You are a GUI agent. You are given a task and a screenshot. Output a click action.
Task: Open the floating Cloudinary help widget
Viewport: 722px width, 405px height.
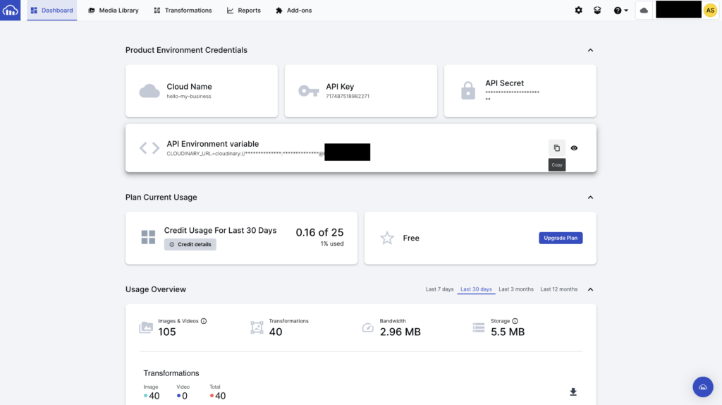[x=703, y=387]
